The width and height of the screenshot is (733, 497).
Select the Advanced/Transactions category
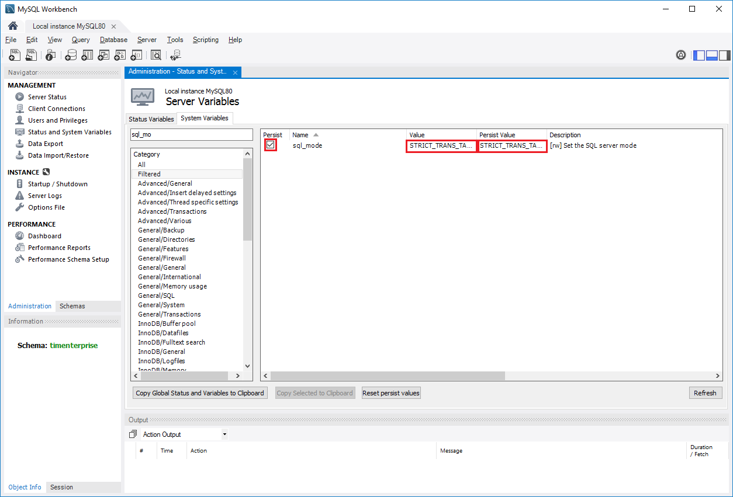[x=172, y=211]
